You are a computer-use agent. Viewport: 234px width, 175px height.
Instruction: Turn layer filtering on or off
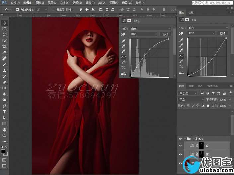click(x=231, y=93)
